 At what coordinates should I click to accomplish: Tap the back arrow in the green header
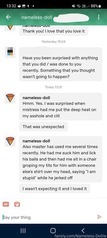pyautogui.click(x=8, y=17)
